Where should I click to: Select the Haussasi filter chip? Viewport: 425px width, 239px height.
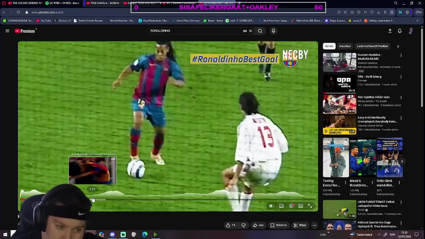click(345, 46)
